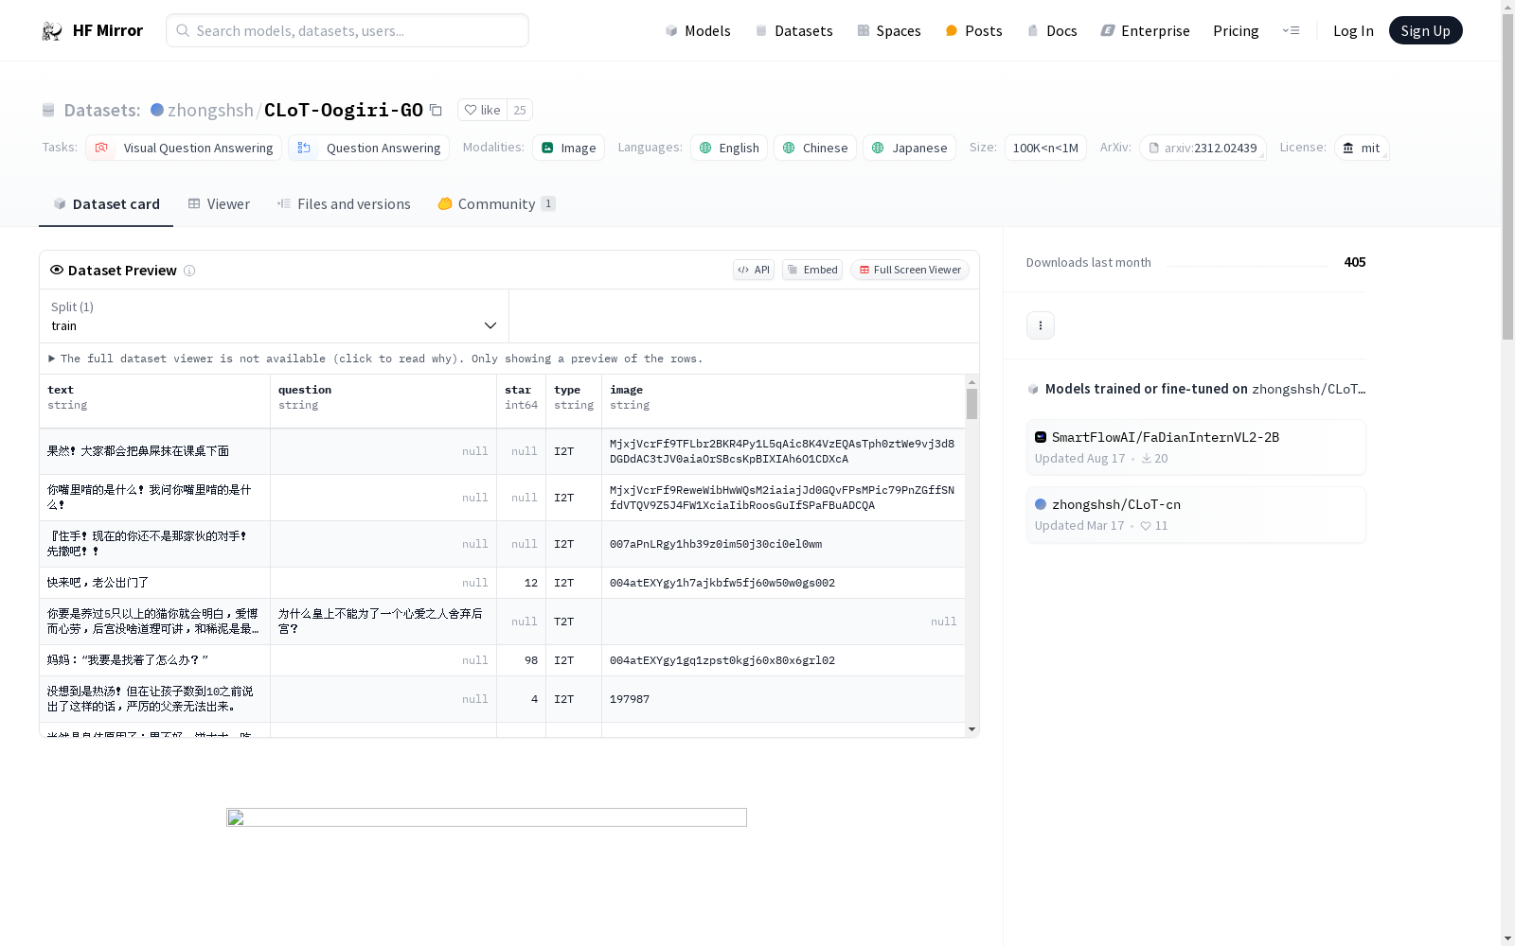1515x946 pixels.
Task: Click the HF Mirror logo icon
Action: [52, 31]
